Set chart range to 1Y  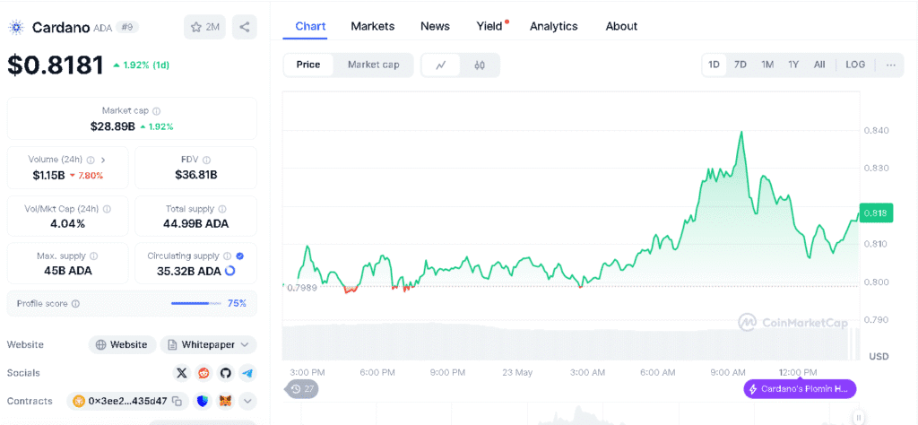(x=793, y=65)
